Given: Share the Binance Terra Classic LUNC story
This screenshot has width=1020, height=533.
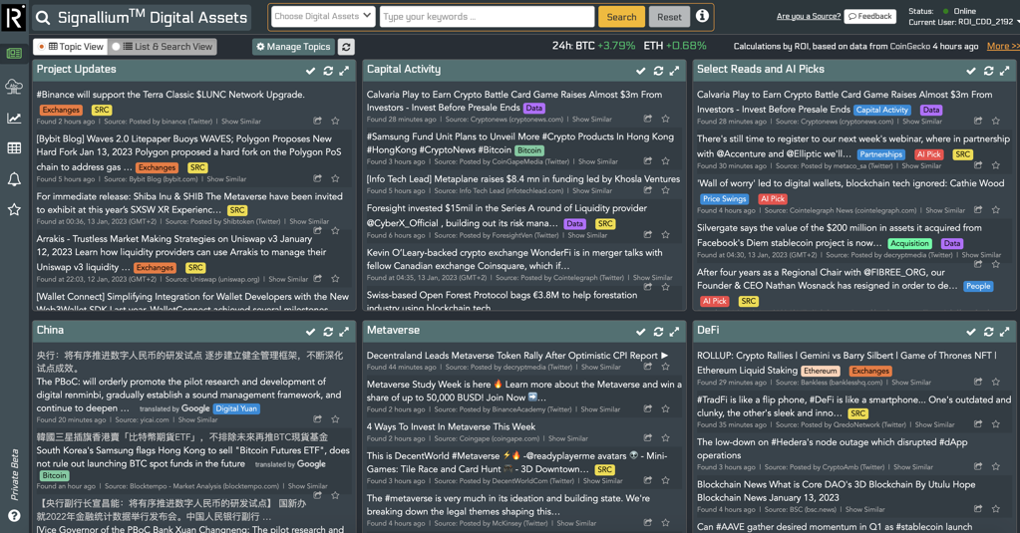Looking at the screenshot, I should pos(317,121).
